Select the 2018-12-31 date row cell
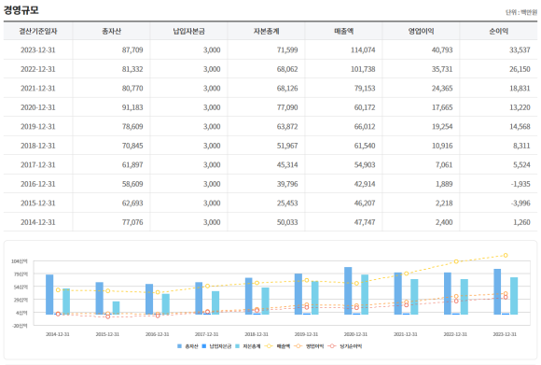This screenshot has width=541, height=365. pos(38,146)
